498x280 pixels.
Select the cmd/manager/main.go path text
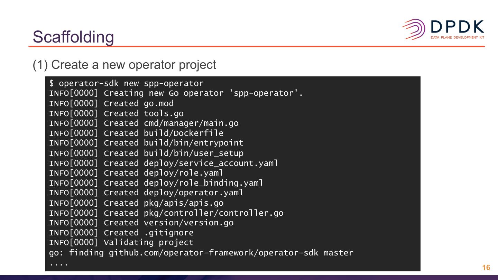(191, 123)
